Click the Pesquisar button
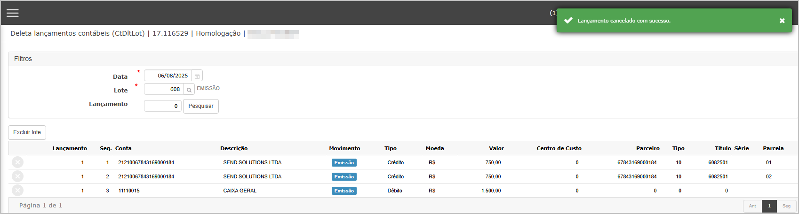The height and width of the screenshot is (214, 799). pos(201,106)
